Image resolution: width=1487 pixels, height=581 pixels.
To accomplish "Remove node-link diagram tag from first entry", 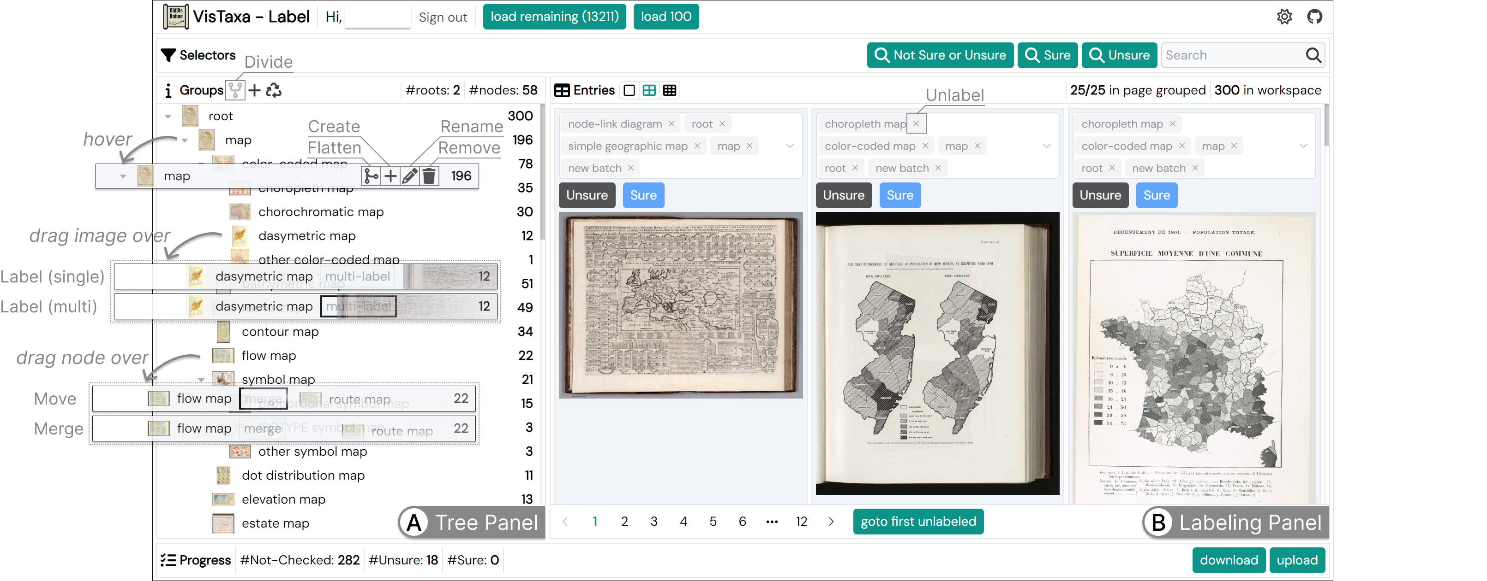I will [x=672, y=124].
